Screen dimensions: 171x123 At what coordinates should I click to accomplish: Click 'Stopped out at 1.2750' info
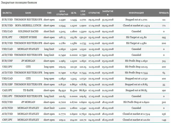pyautogui.click(x=136, y=79)
